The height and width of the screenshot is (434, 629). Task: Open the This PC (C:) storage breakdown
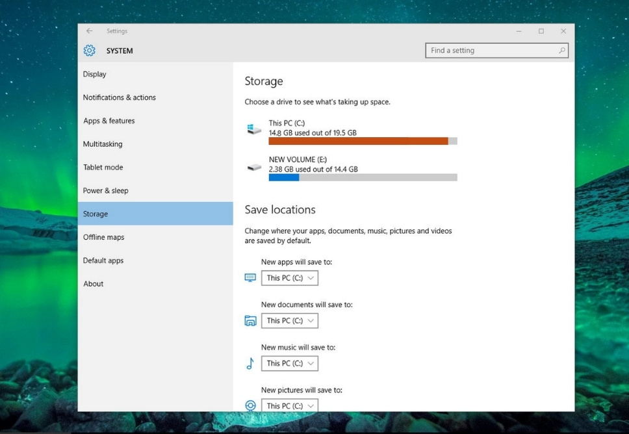point(313,128)
